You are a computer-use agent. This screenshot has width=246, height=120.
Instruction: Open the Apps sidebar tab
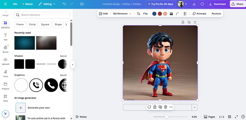point(5,98)
